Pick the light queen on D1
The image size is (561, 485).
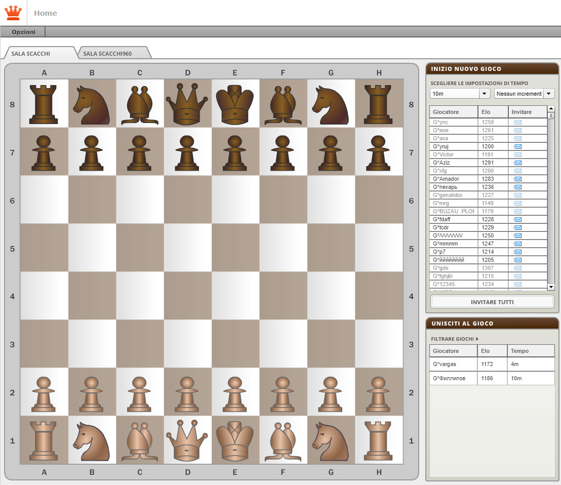(187, 440)
